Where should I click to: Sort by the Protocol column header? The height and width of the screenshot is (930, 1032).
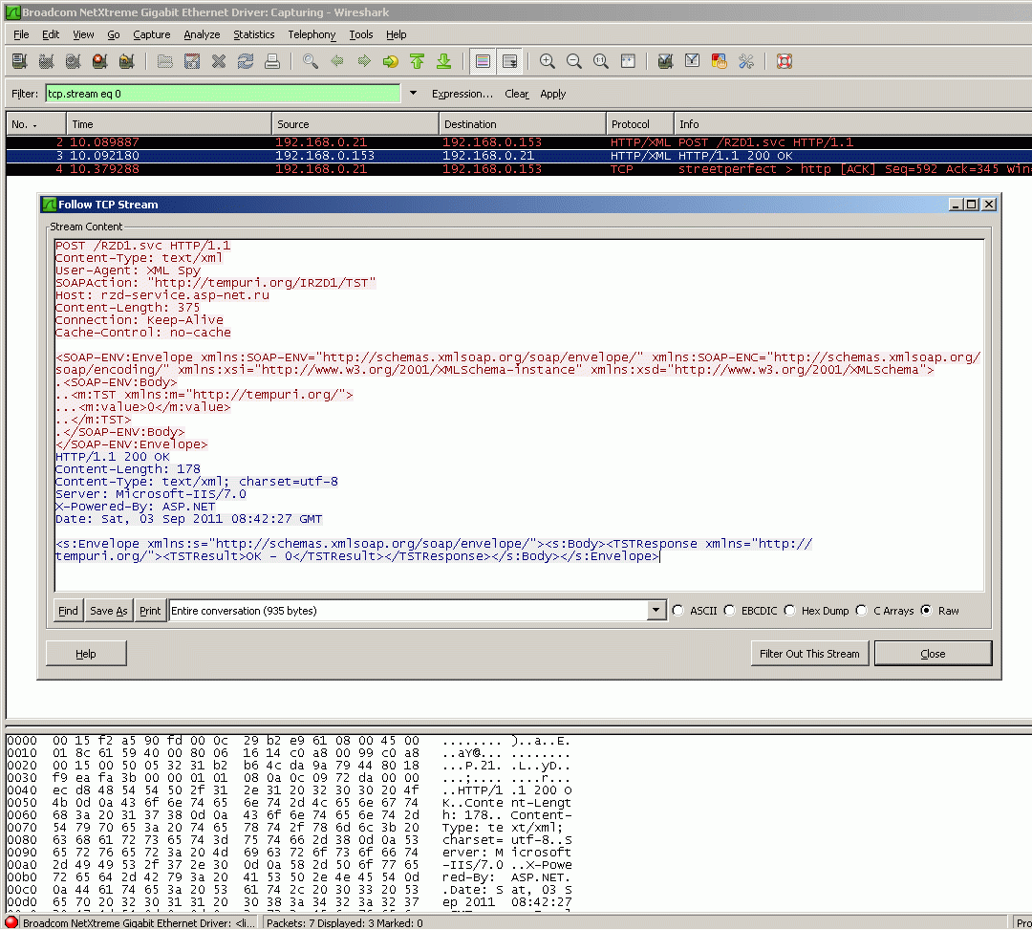639,123
